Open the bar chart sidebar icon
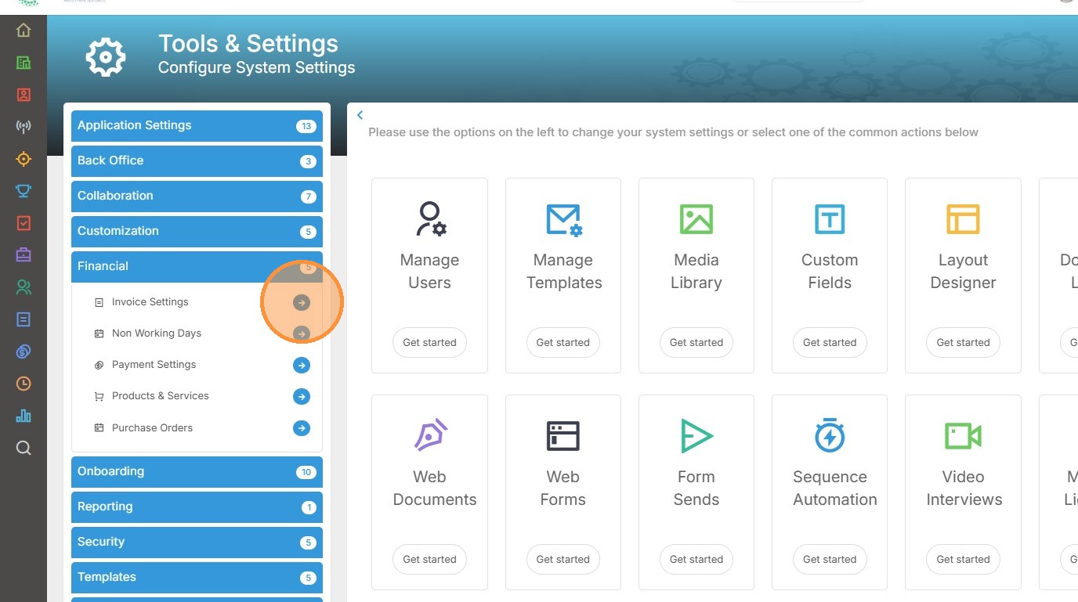 [x=24, y=416]
